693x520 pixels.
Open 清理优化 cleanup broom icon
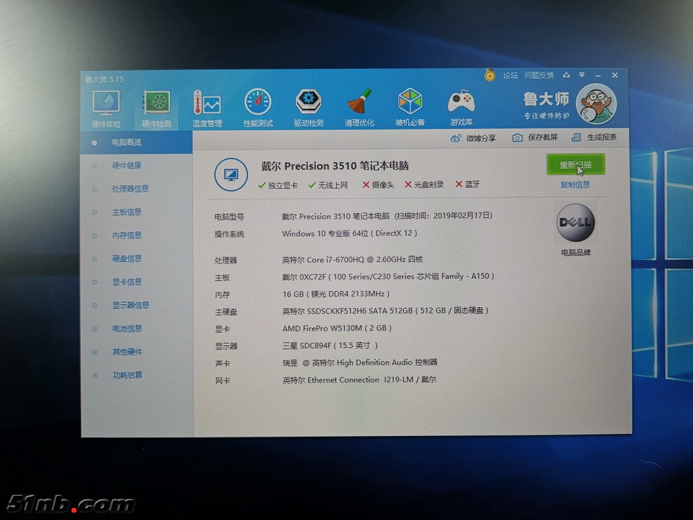(x=359, y=108)
